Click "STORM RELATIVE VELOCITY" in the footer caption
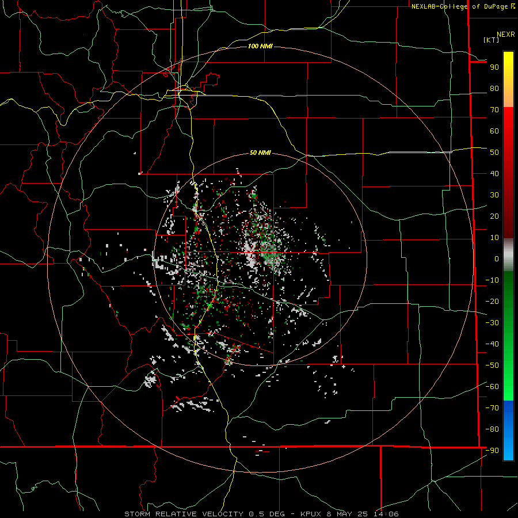 point(184,514)
